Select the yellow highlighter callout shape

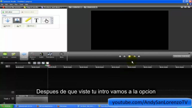27,20
